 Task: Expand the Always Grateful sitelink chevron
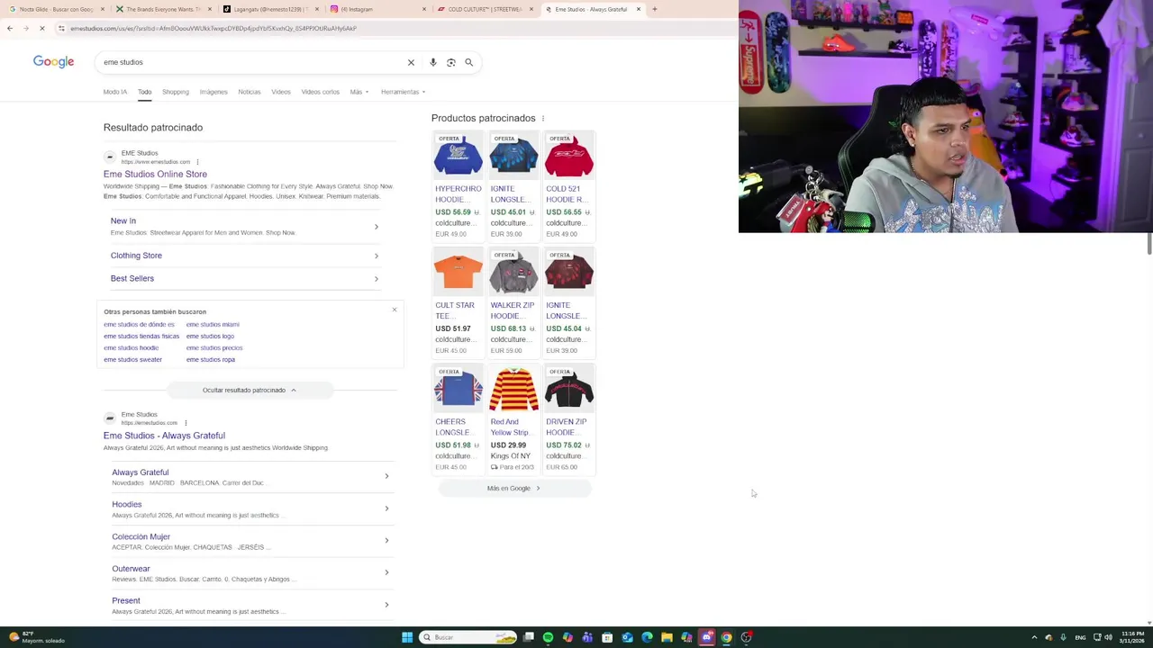386,476
